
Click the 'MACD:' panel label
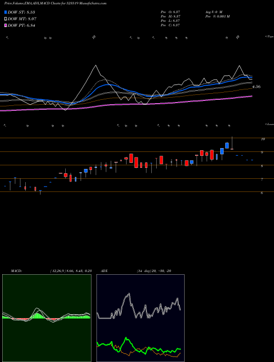pyautogui.click(x=16, y=271)
